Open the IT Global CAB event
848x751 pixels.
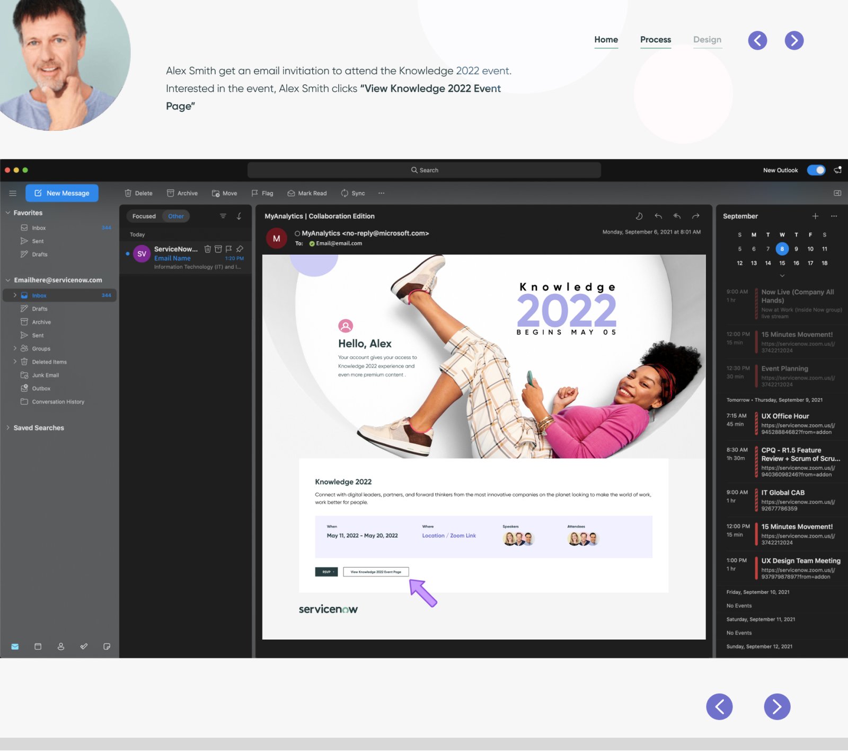784,500
